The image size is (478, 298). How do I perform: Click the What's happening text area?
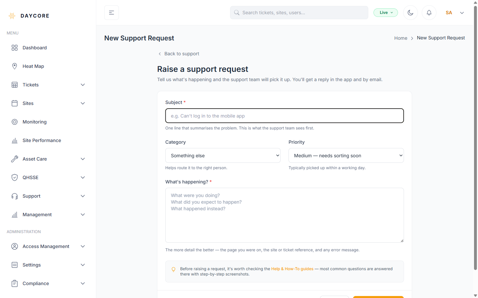(x=284, y=215)
